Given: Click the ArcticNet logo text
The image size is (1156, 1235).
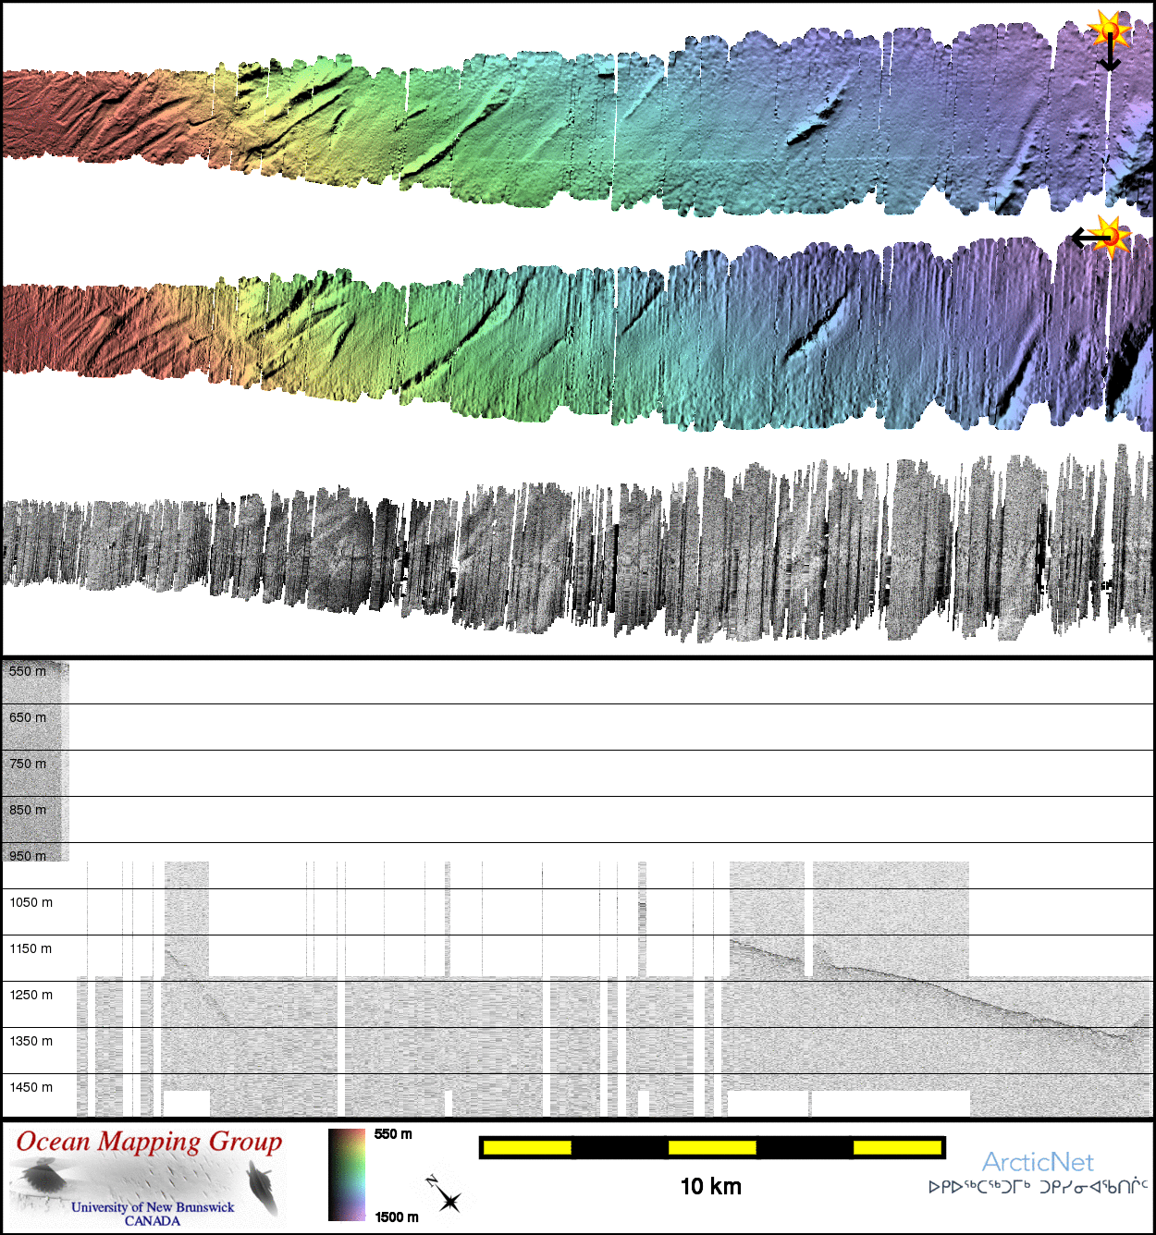Looking at the screenshot, I should 1037,1162.
